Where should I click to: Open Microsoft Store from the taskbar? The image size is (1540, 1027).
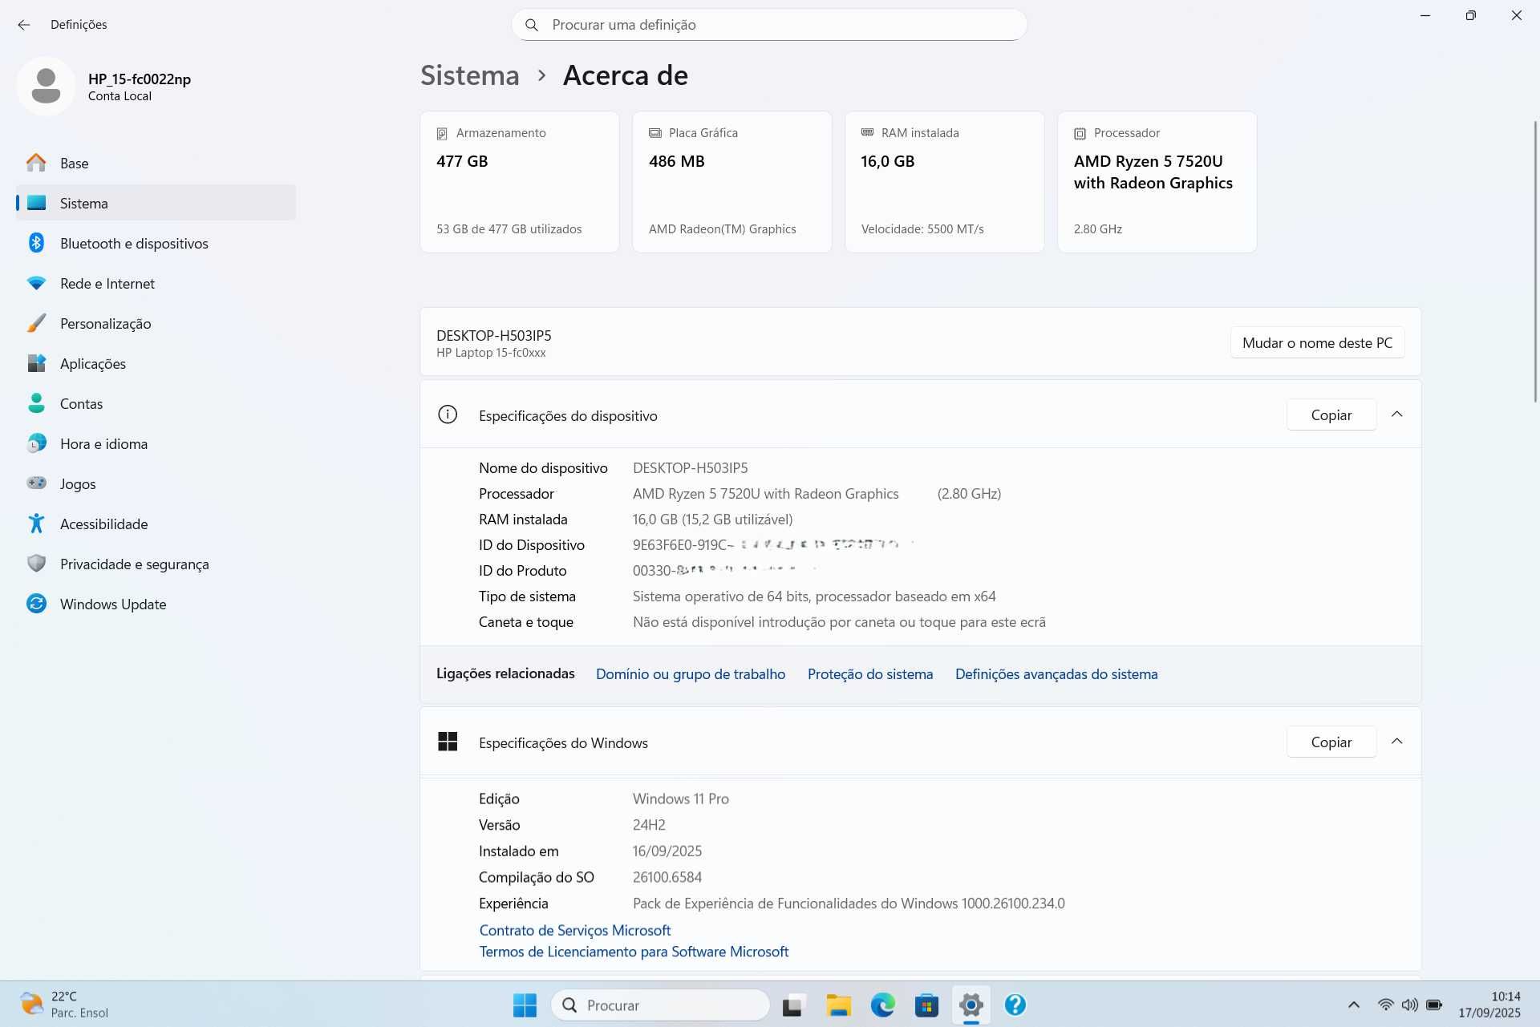pyautogui.click(x=926, y=1005)
